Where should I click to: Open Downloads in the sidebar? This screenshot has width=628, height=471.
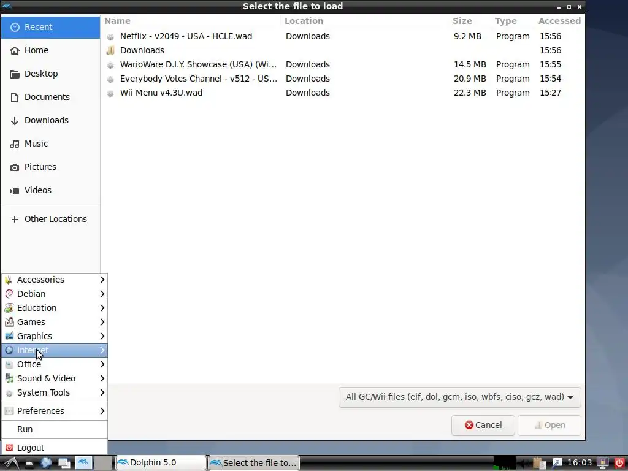[50, 120]
